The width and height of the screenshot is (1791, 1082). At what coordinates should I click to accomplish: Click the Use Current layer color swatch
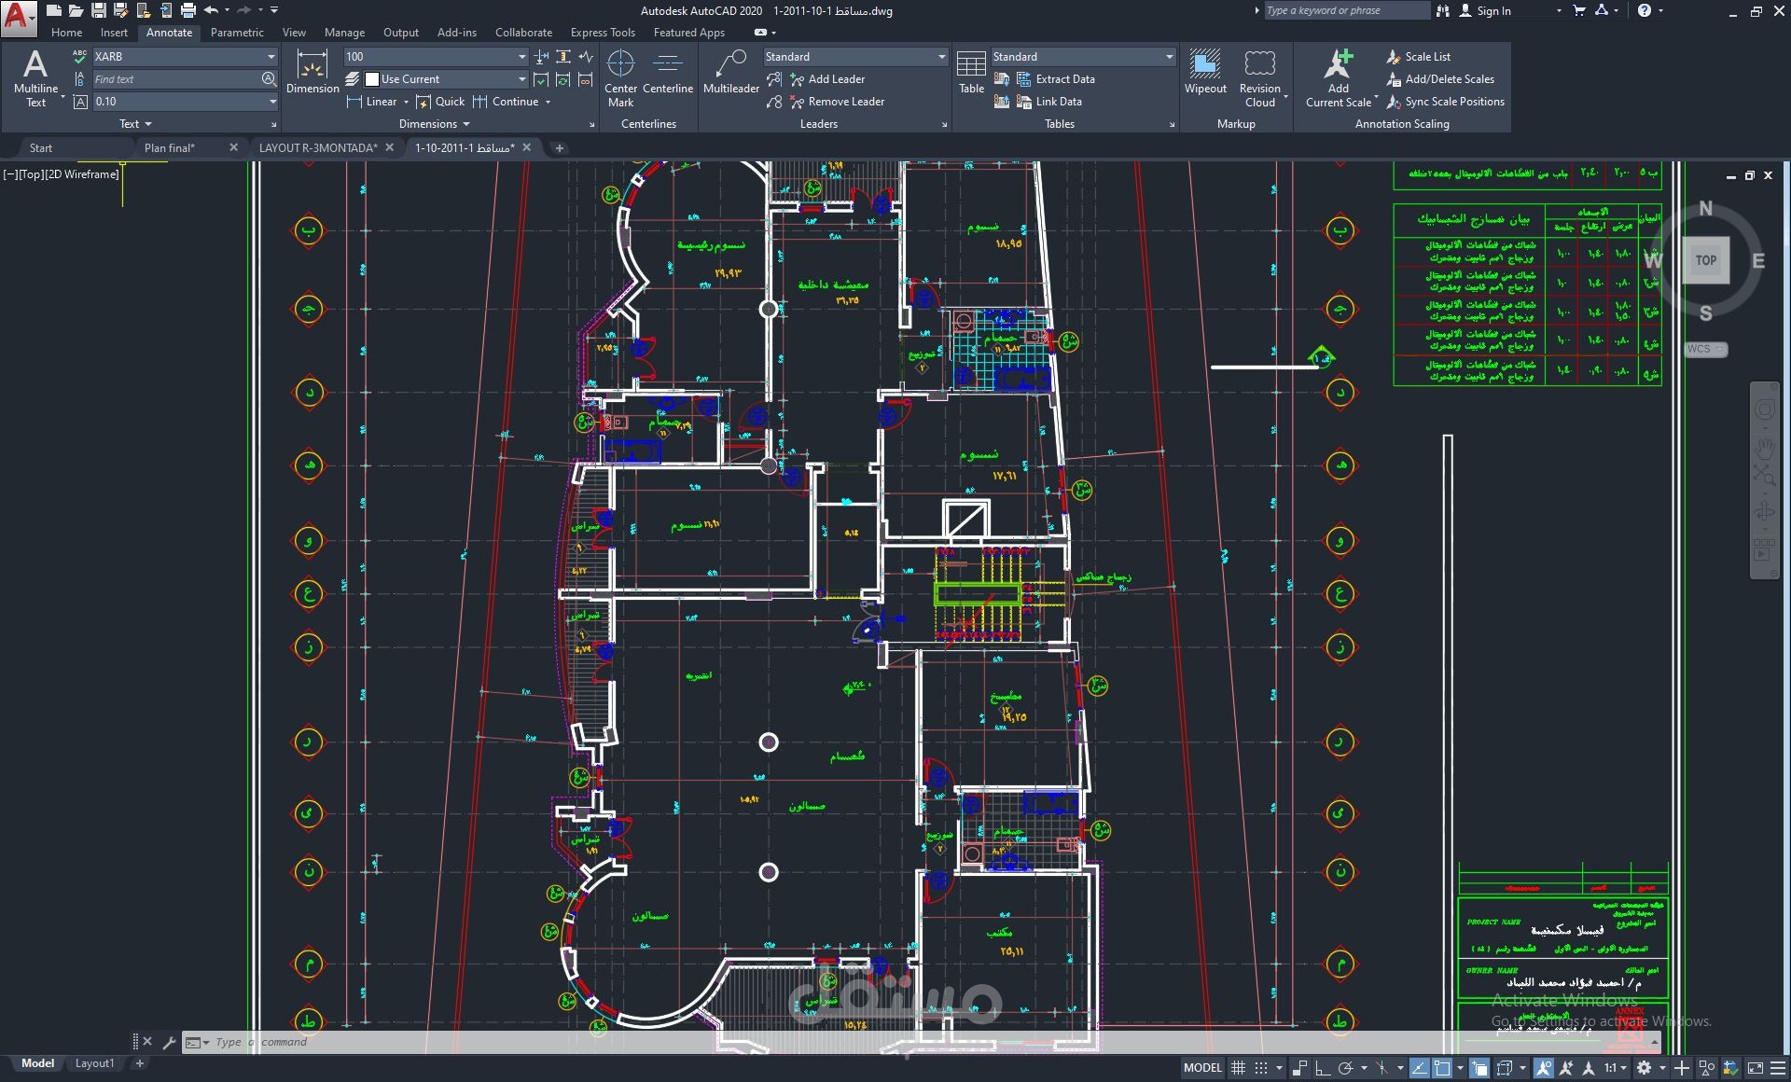[372, 79]
